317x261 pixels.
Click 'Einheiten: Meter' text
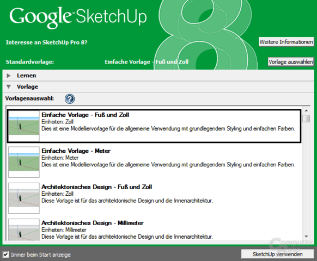[x=60, y=158]
